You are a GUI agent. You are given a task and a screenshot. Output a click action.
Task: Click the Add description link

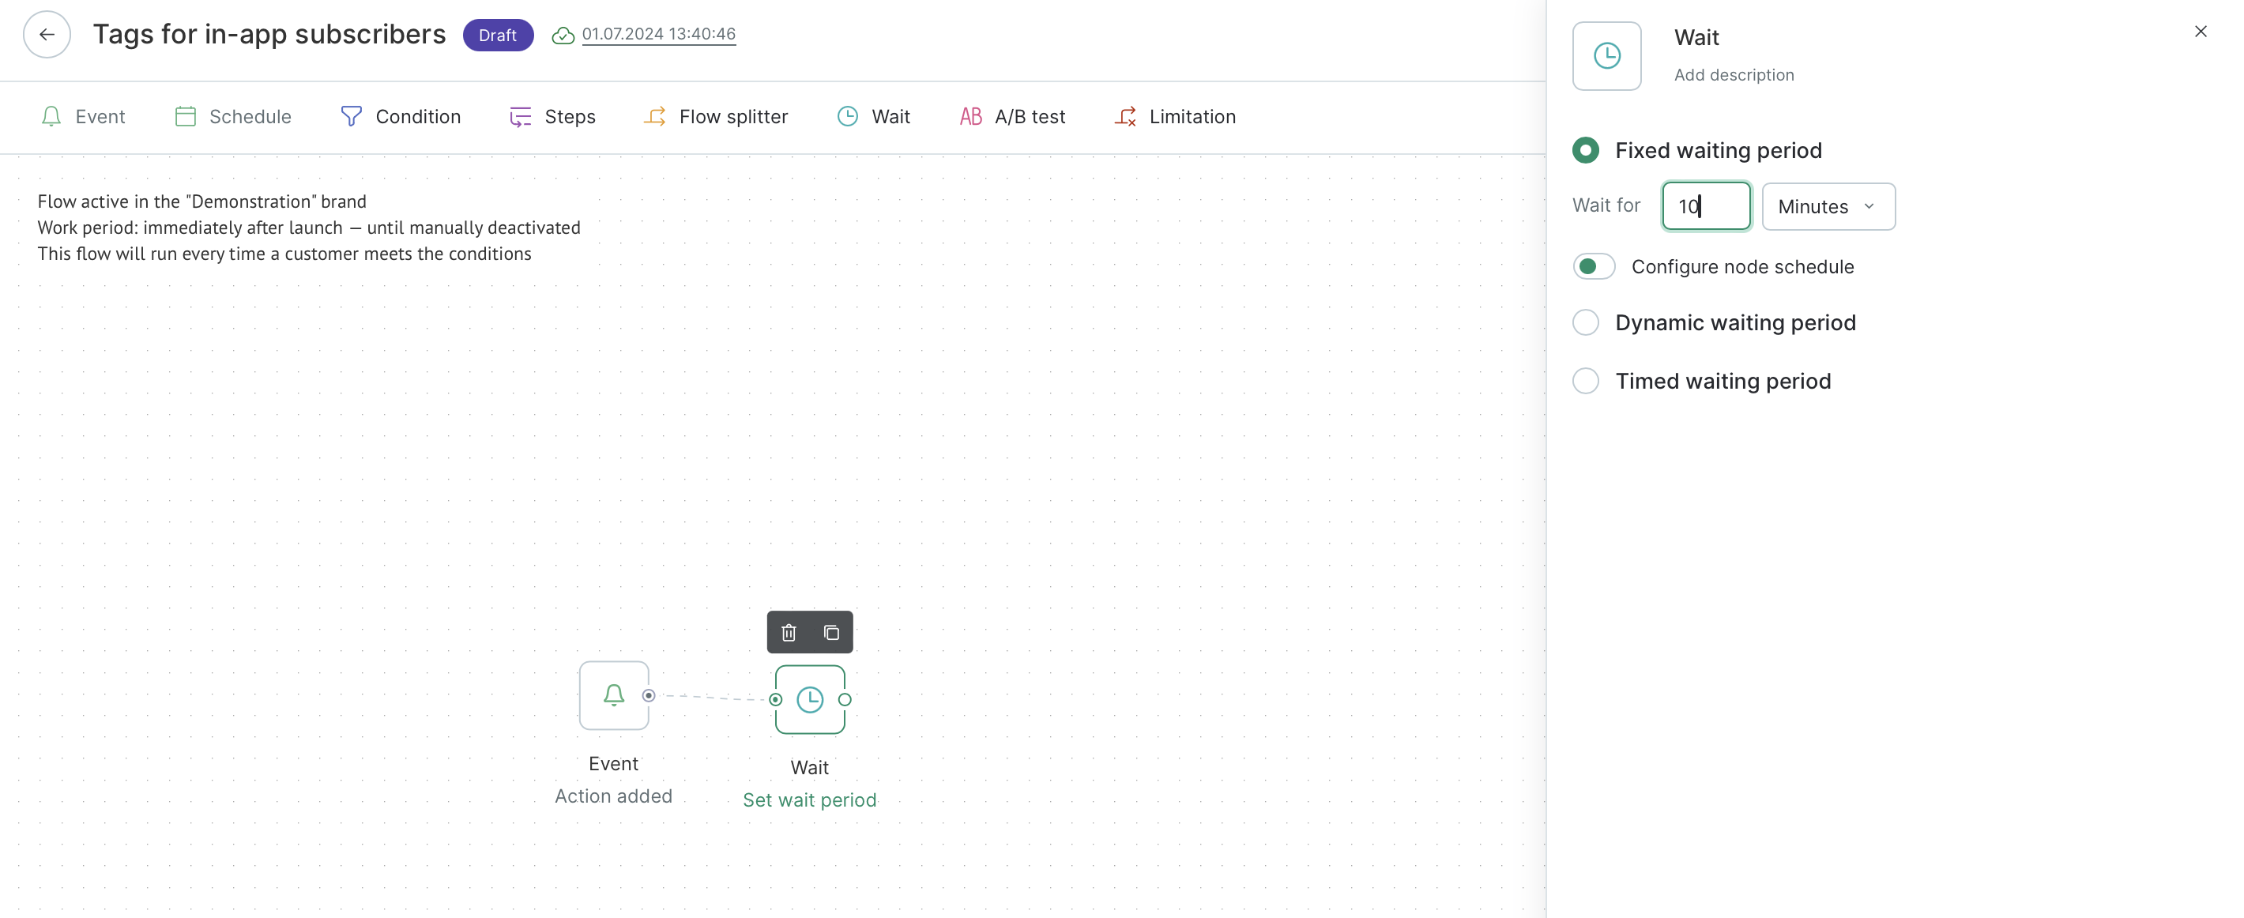click(x=1734, y=74)
